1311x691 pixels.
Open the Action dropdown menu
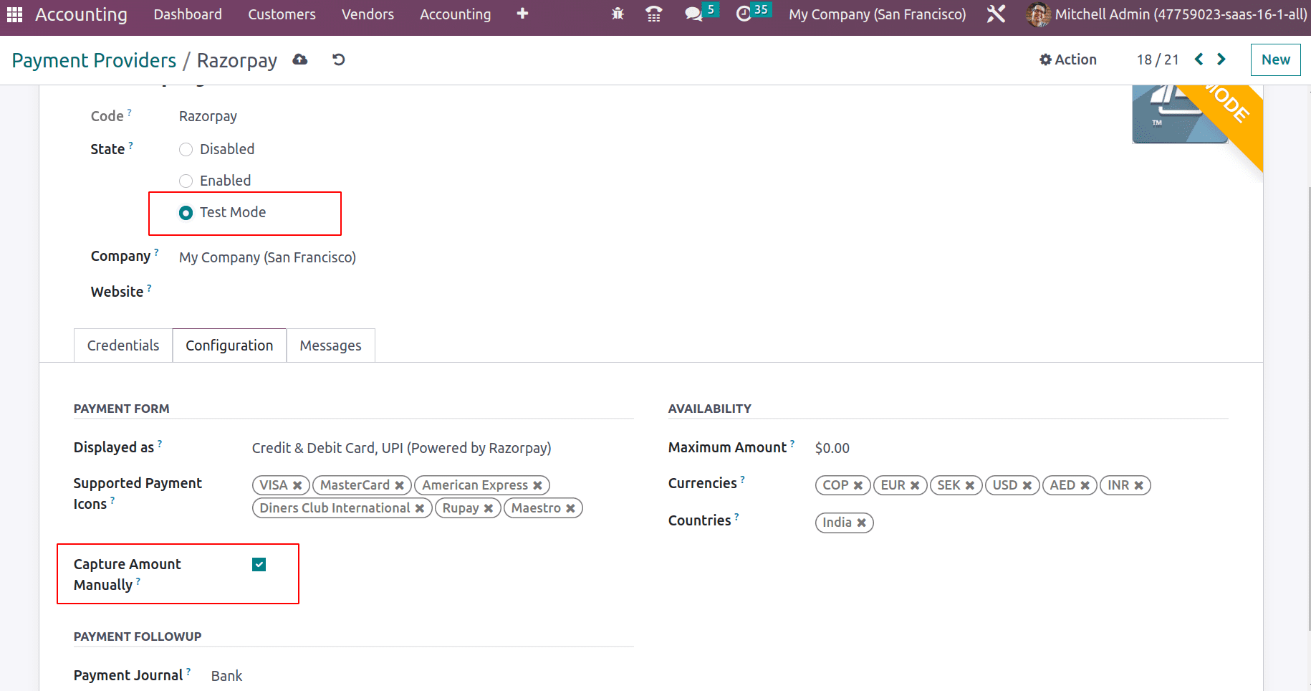tap(1068, 59)
